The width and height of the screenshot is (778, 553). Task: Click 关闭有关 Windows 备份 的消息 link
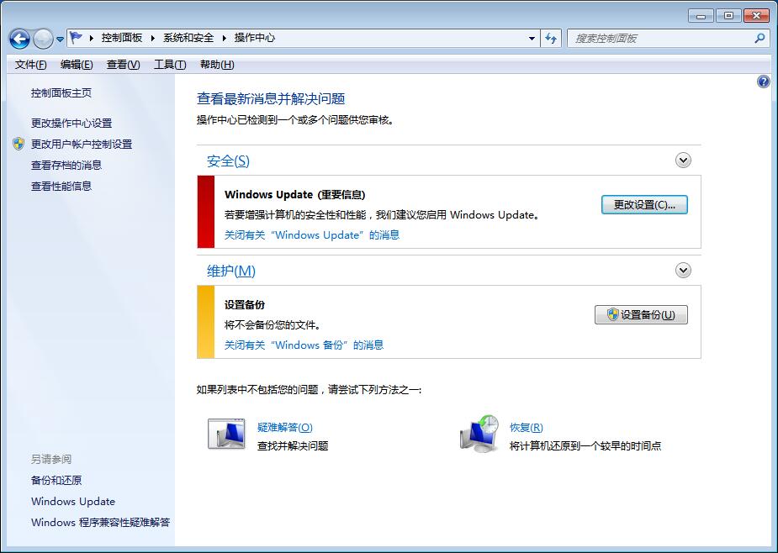click(304, 345)
